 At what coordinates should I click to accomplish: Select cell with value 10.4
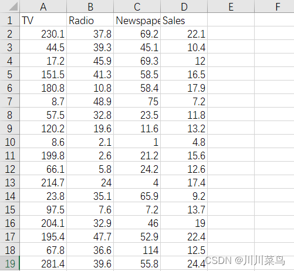pyautogui.click(x=184, y=47)
